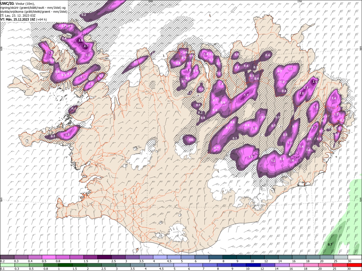Click the "IT: Lau. 23. 12. 2023 03Z" line
362x271 pixels.
click(18, 15)
